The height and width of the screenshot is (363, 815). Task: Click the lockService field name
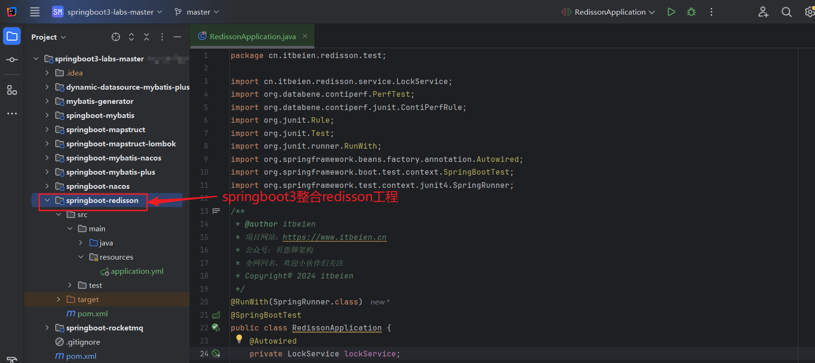(370, 354)
